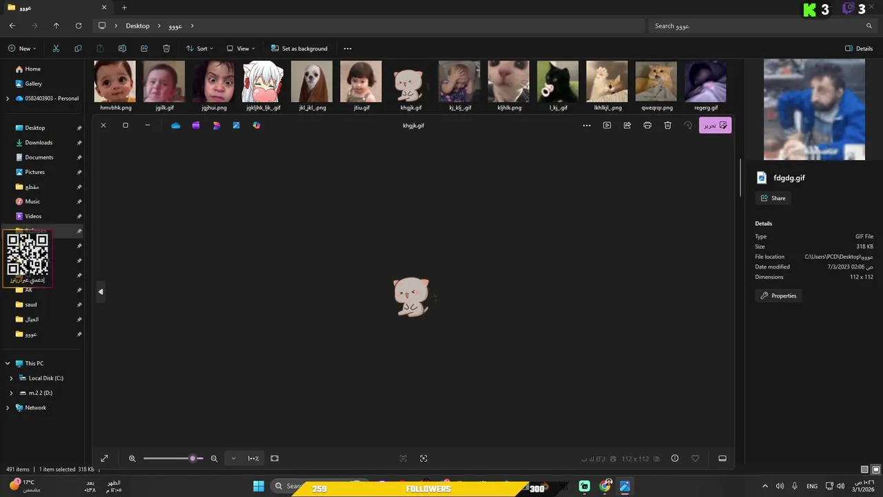Click Explorer toolbar share icon
Image resolution: width=883 pixels, height=497 pixels.
click(144, 48)
